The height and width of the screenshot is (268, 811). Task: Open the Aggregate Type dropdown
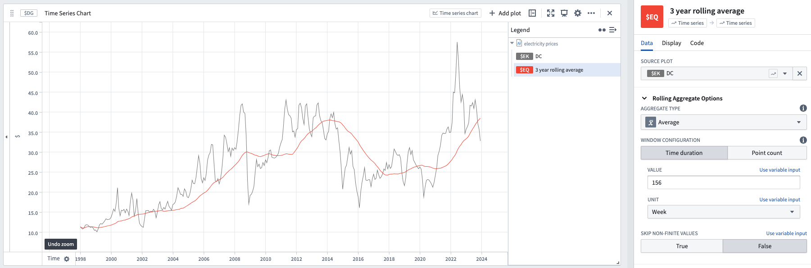pos(724,122)
